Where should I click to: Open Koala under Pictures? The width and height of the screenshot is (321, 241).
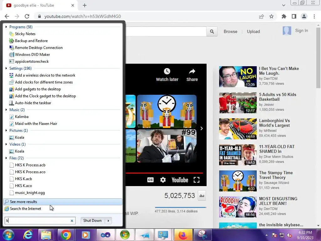(x=17, y=137)
